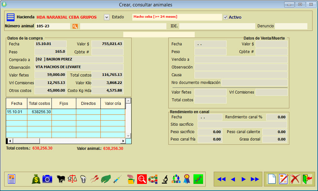The height and width of the screenshot is (191, 318).
Task: Go to the next animal record
Action: (244, 179)
